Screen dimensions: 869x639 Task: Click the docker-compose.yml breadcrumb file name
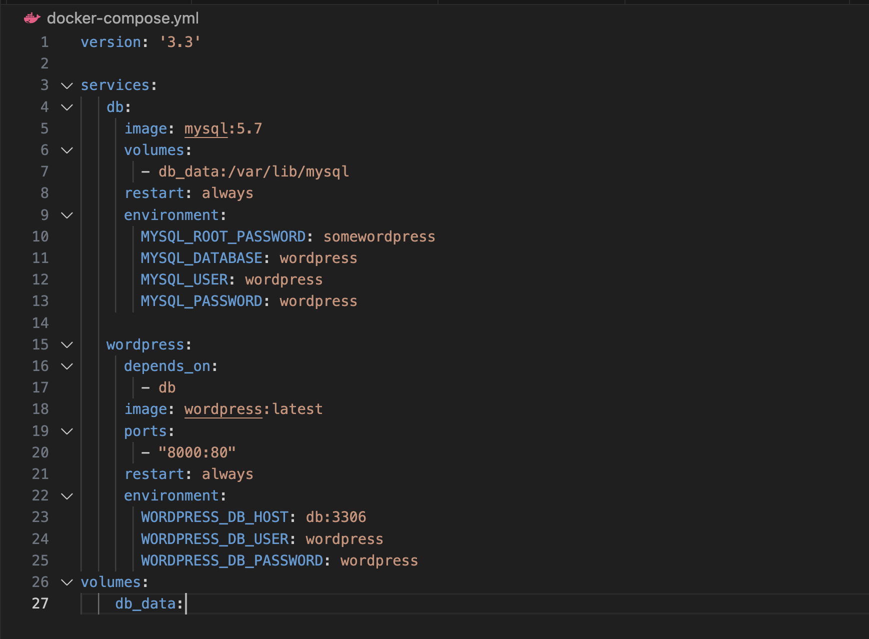click(x=122, y=18)
